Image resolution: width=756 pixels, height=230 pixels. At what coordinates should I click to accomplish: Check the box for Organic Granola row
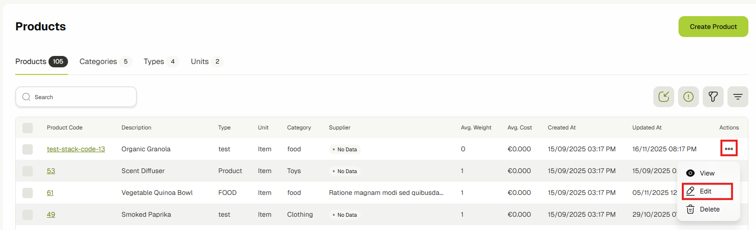(28, 149)
